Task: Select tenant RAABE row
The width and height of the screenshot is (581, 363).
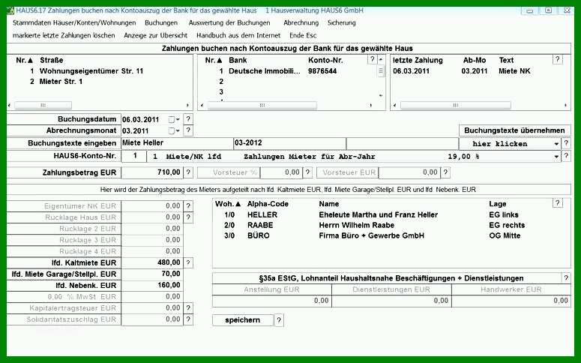Action: [x=374, y=225]
